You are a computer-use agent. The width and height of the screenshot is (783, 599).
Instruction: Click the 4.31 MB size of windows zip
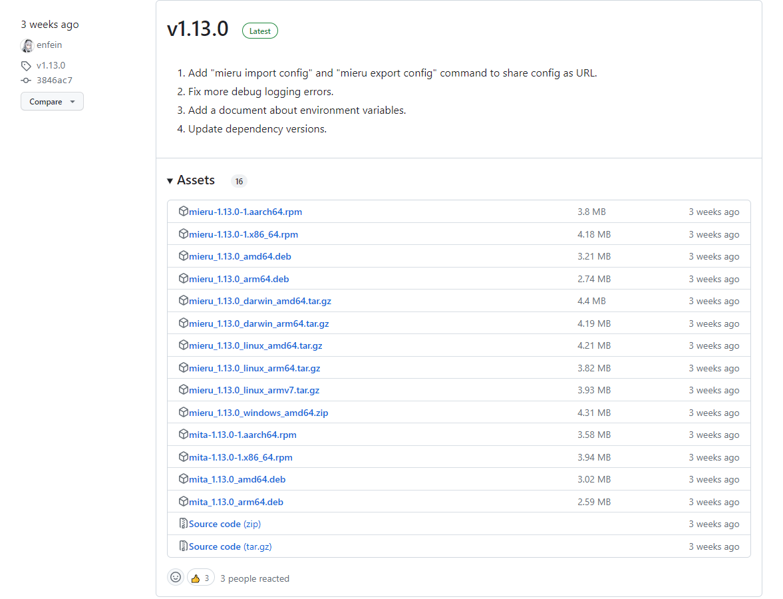594,413
